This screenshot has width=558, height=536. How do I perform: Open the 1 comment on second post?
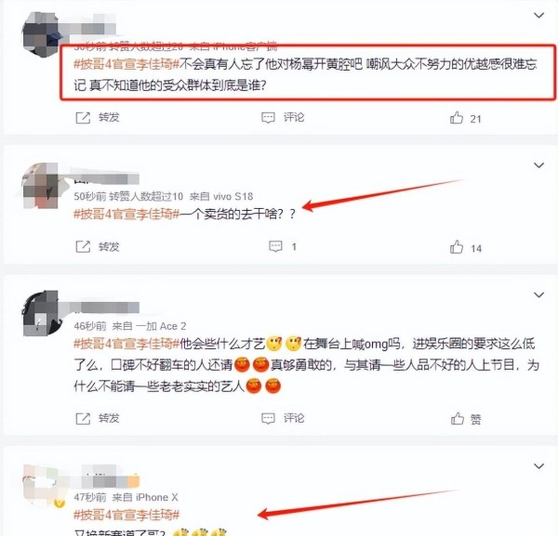click(x=283, y=247)
